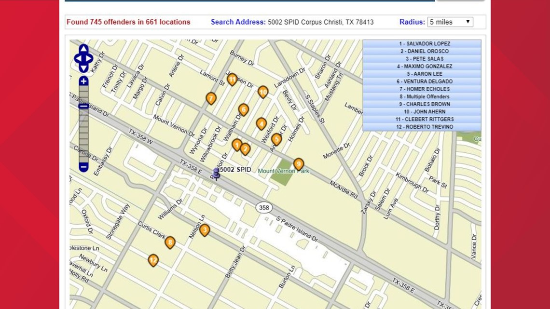Open the Radius dropdown
Image resolution: width=550 pixels, height=309 pixels.
click(450, 22)
